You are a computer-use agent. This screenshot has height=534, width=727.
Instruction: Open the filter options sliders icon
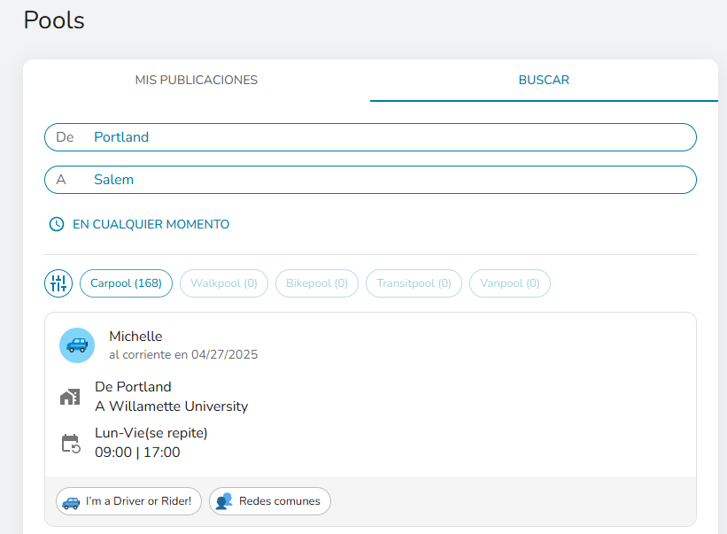point(58,282)
